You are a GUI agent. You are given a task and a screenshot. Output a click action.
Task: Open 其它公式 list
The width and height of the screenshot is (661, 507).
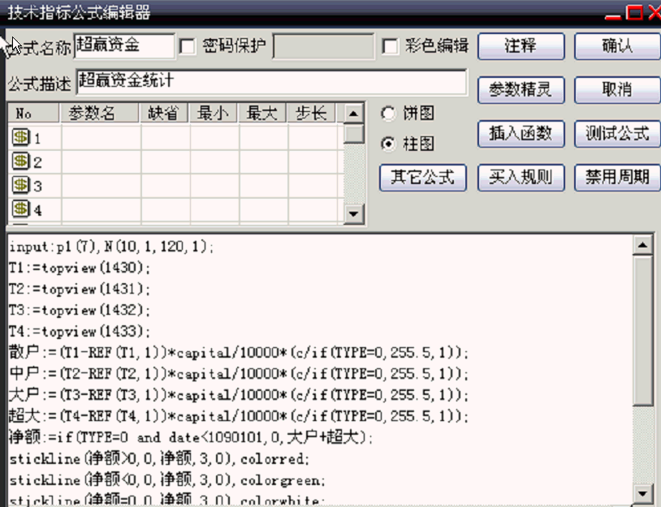coord(422,177)
